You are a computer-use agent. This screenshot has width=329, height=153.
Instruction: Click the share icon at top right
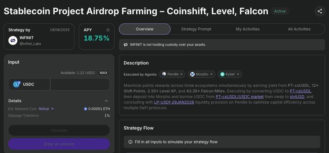click(x=320, y=11)
